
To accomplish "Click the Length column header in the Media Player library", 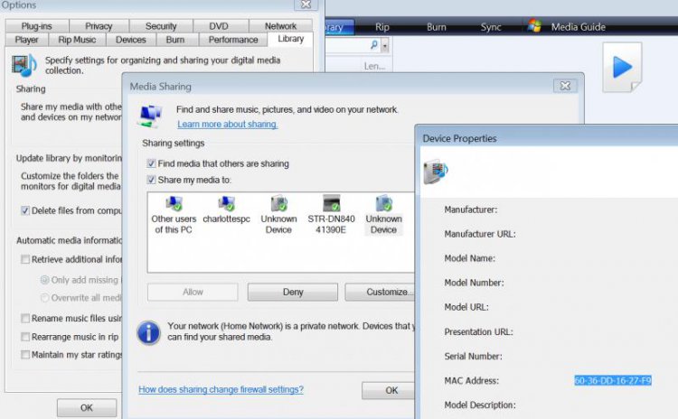I will [374, 66].
